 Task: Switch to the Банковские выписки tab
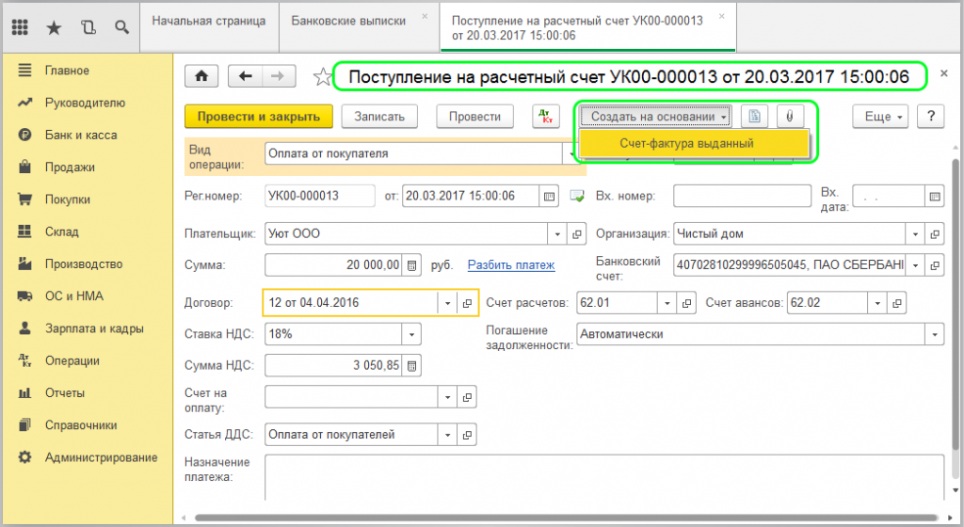351,20
